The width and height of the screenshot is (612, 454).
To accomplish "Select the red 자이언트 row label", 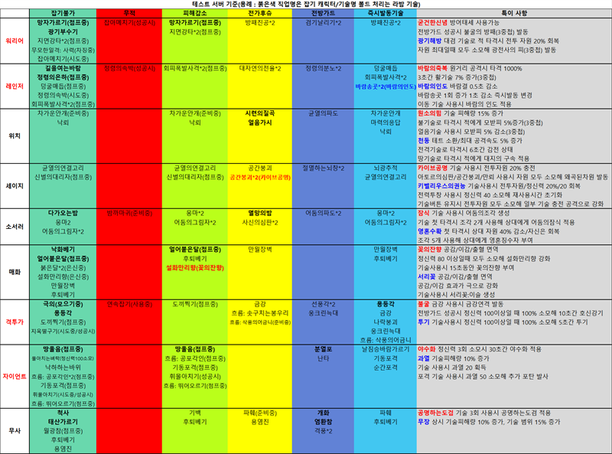I will [x=15, y=376].
